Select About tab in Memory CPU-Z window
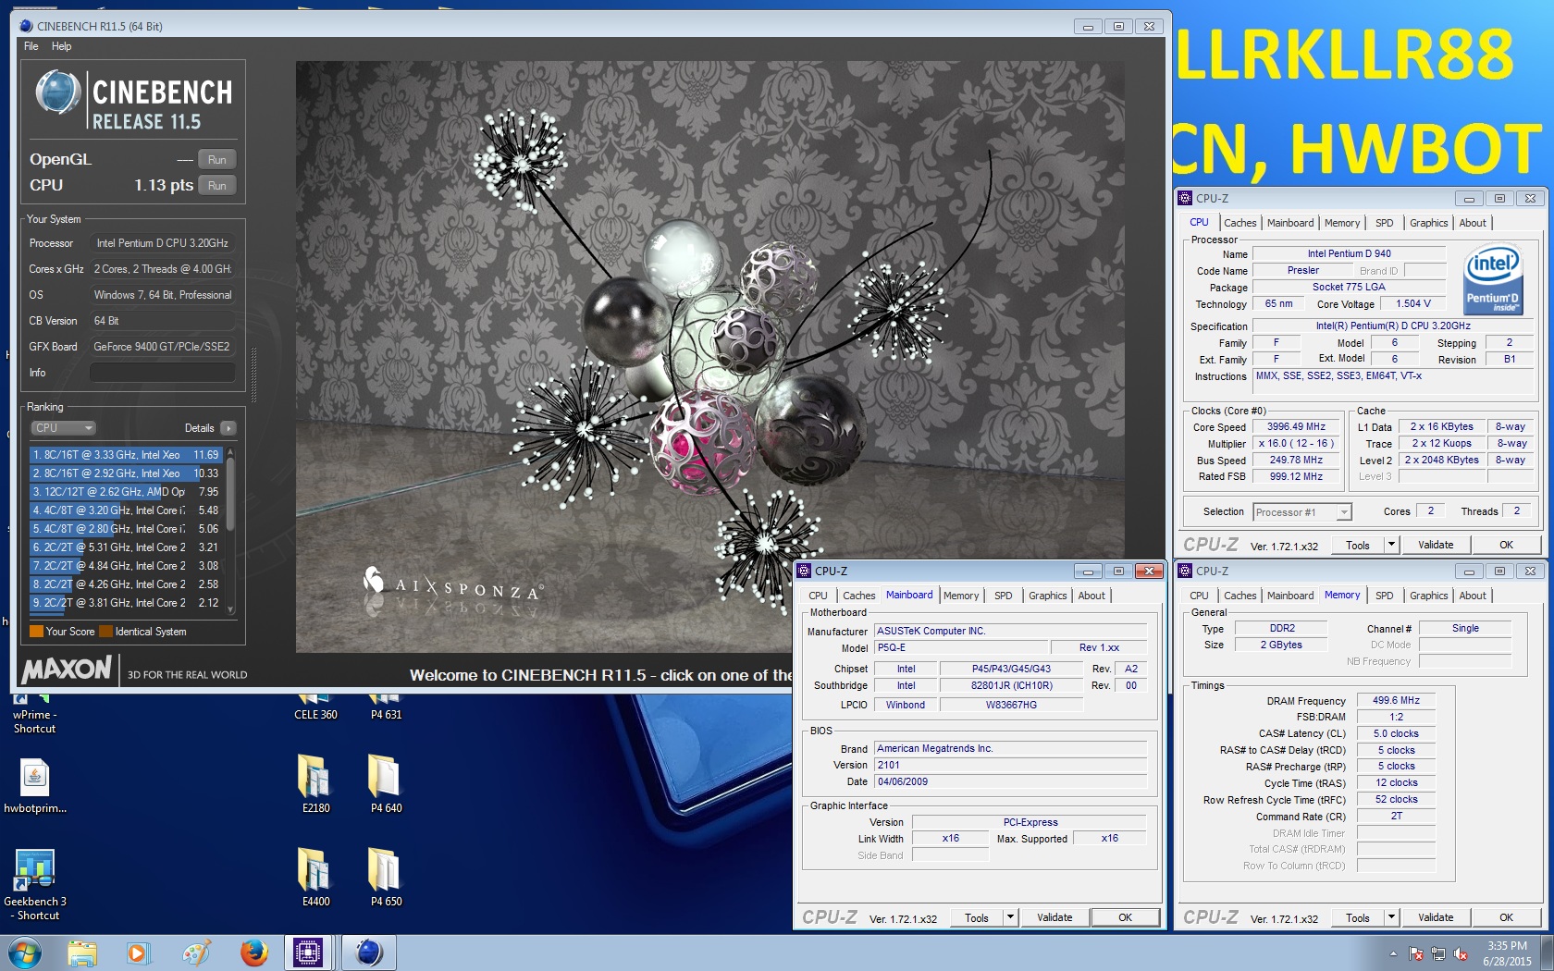The height and width of the screenshot is (971, 1554). (x=1473, y=596)
